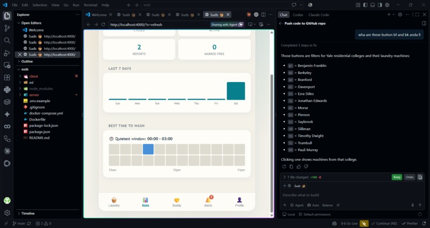
Task: Copy the chat response
Action: 291,166
